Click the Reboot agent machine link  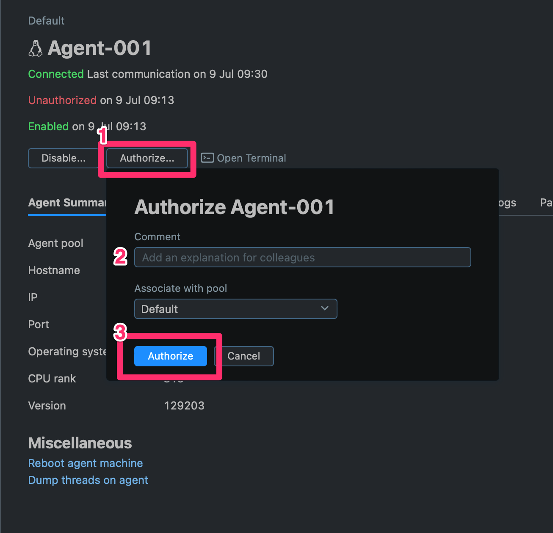click(85, 463)
